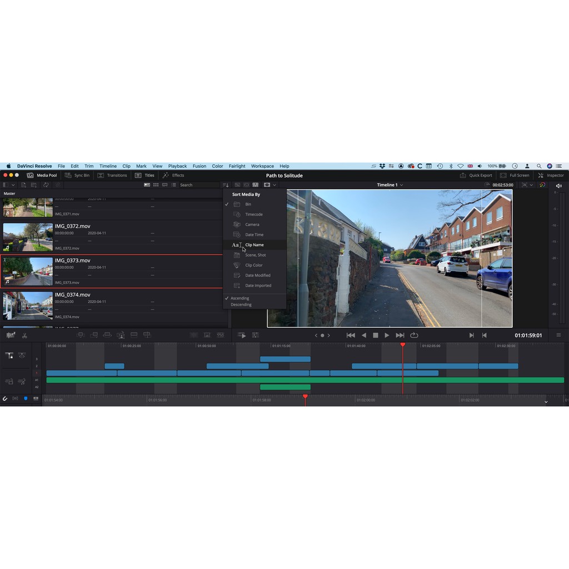Select Ascending sort order option
The width and height of the screenshot is (569, 569).
240,298
